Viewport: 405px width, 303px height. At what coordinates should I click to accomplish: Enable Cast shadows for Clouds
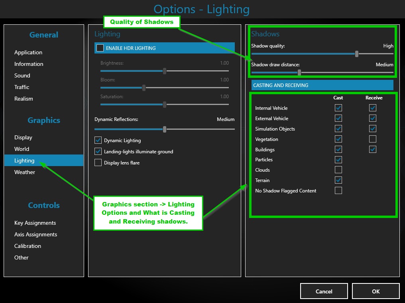point(338,170)
